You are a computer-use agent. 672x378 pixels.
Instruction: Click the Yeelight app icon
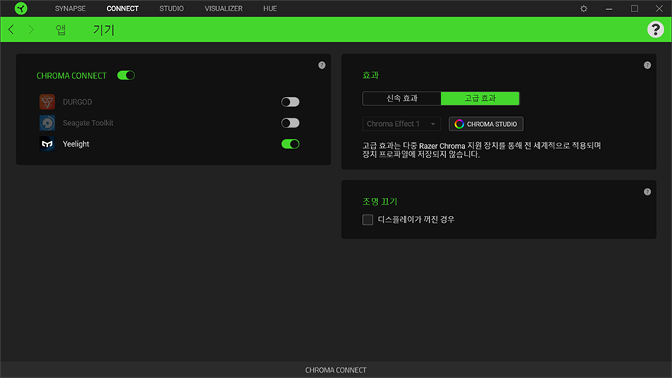click(47, 144)
